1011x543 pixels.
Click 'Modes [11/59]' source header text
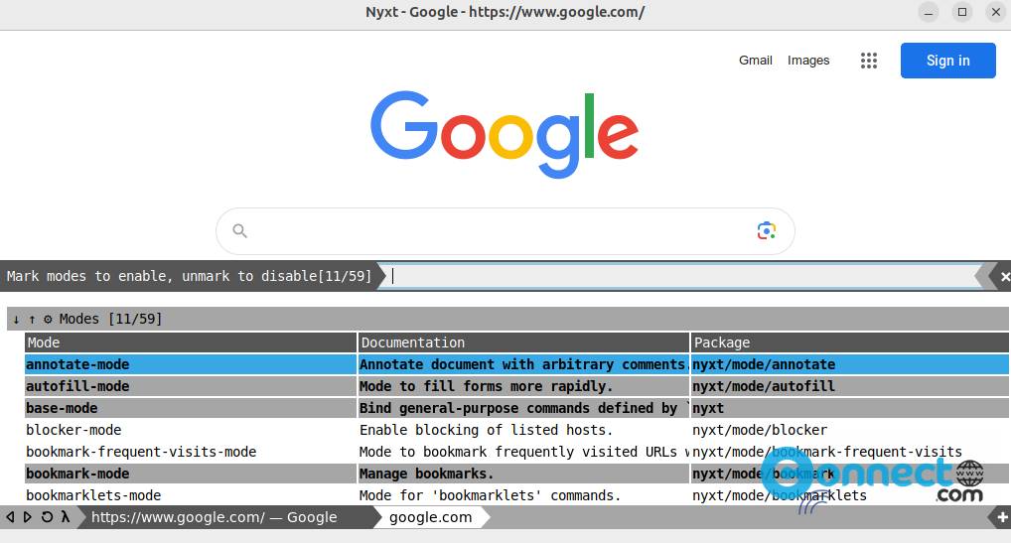point(110,319)
